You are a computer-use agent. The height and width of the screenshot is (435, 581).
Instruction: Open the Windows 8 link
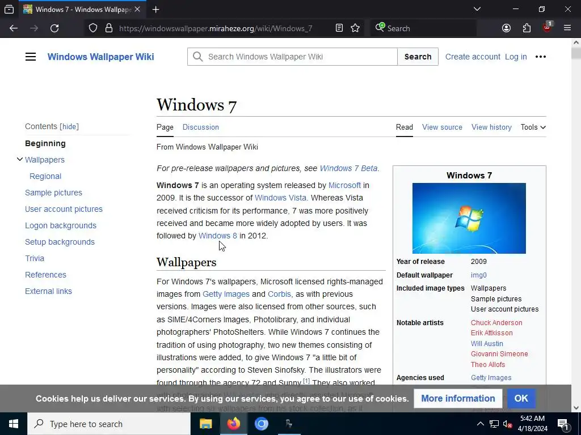tap(217, 236)
